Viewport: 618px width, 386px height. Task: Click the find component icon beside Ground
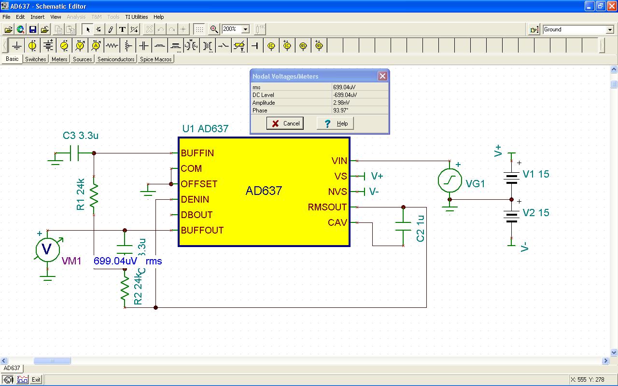pyautogui.click(x=534, y=29)
